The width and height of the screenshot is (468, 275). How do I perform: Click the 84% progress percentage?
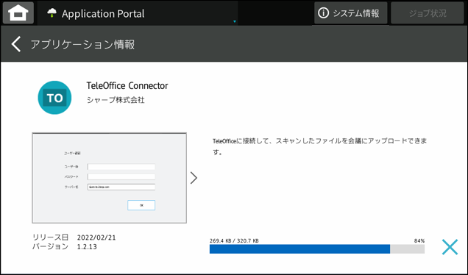(x=419, y=240)
